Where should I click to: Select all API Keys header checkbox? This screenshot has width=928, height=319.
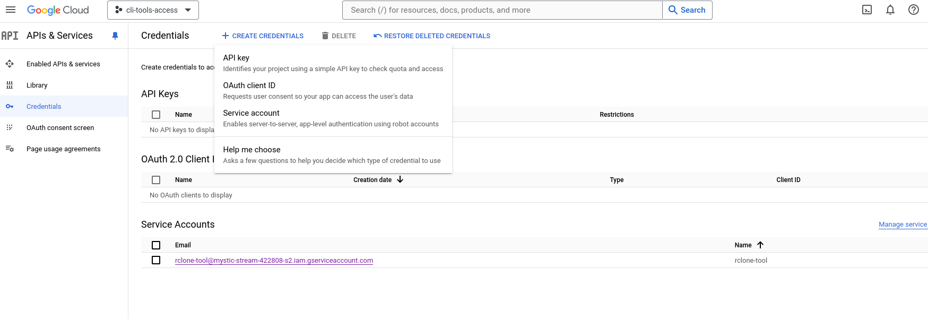click(x=156, y=115)
